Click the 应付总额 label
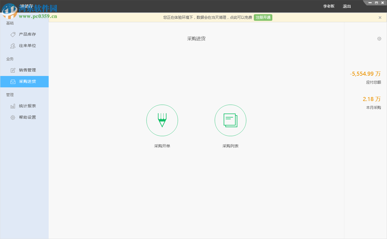Image resolution: width=387 pixels, height=239 pixels. (x=374, y=83)
